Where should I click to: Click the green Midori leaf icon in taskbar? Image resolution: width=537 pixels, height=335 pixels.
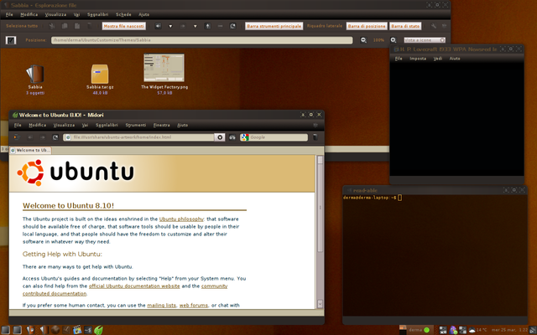(x=99, y=330)
